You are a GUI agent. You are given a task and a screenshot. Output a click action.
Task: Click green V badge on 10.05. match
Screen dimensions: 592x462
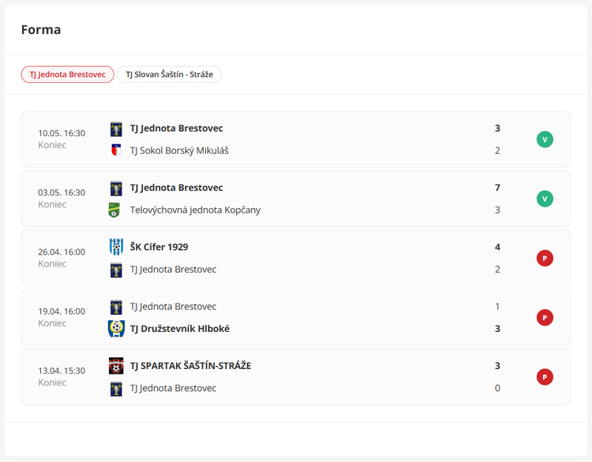545,140
